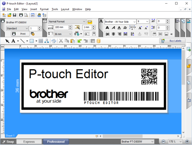Viewport: 192px width, 145px height.
Task: Open the Brother PT-D800W printer dropdown in status bar
Action: [138, 141]
